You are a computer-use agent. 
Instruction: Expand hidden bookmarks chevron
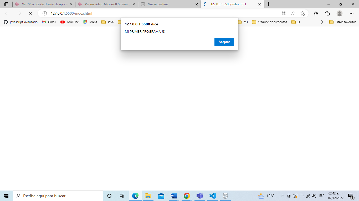pos(322,22)
